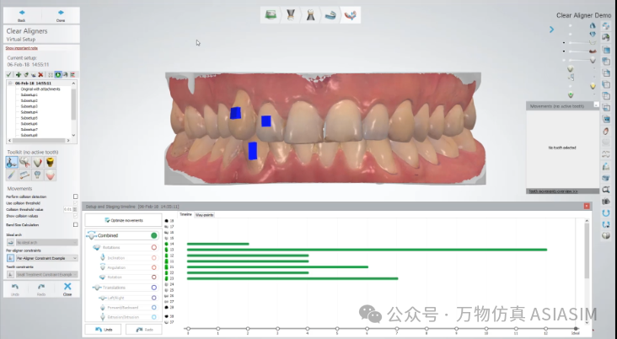Select the Rotations radio button
This screenshot has height=339, width=617.
pos(154,247)
